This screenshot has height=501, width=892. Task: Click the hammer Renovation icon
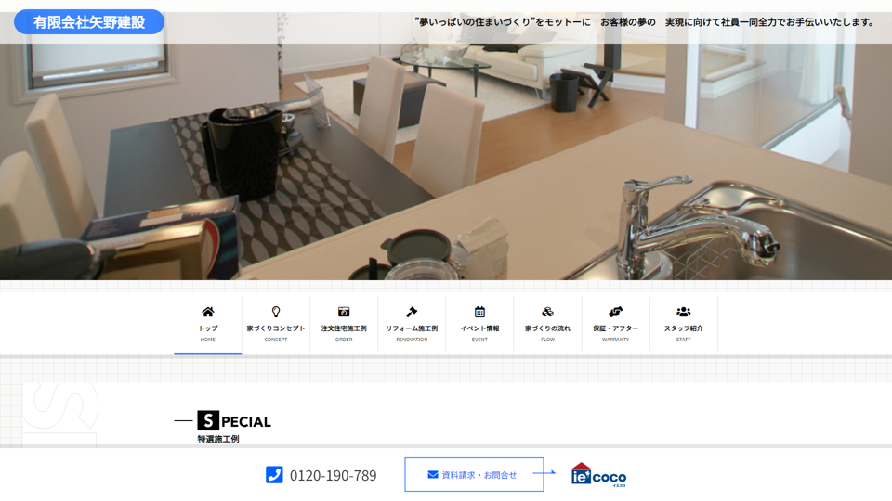[x=412, y=312]
